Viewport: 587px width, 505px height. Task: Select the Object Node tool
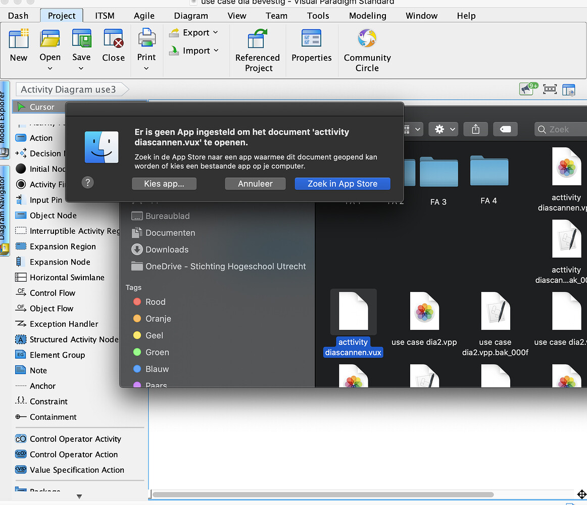(46, 215)
